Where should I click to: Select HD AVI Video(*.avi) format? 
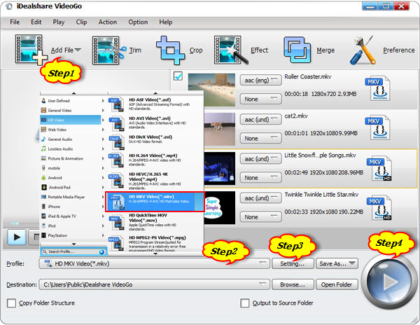(155, 123)
